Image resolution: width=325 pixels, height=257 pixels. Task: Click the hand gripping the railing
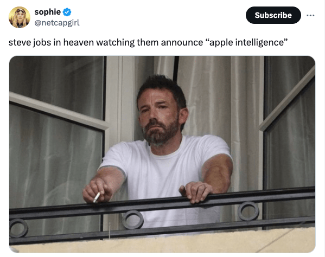click(x=196, y=191)
